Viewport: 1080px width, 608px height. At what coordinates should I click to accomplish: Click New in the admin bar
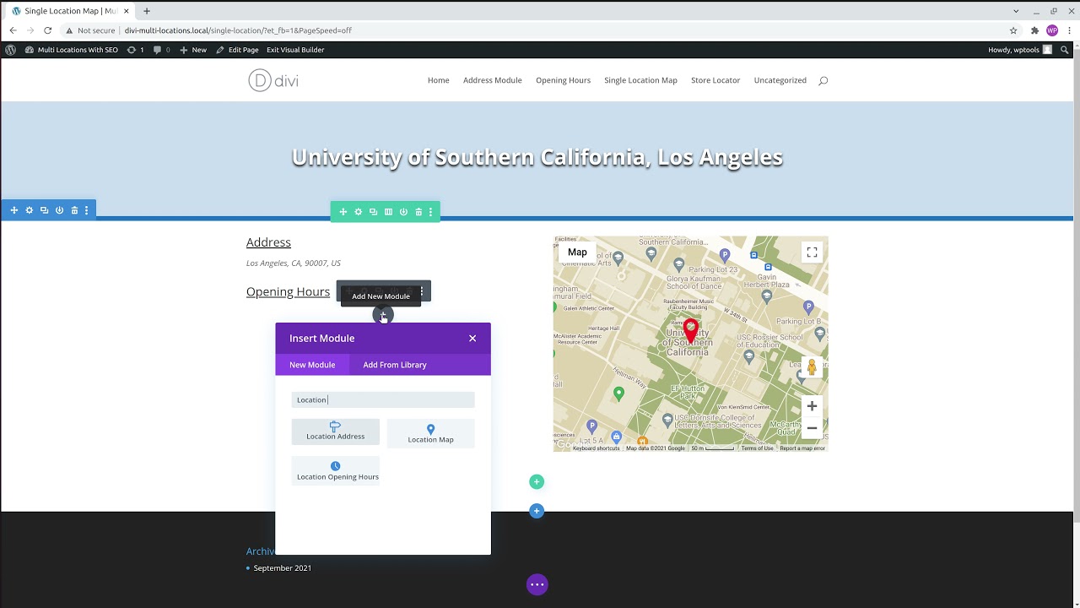click(x=193, y=50)
